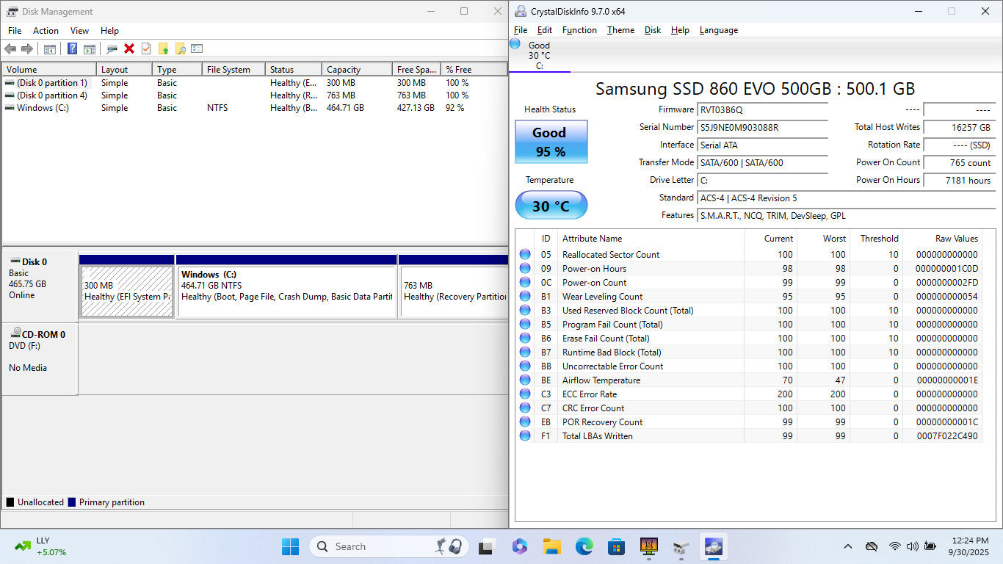Click the yellow page magnifier toolbar icon

[180, 48]
